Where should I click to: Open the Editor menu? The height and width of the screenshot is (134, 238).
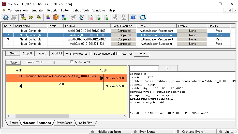[65, 10]
